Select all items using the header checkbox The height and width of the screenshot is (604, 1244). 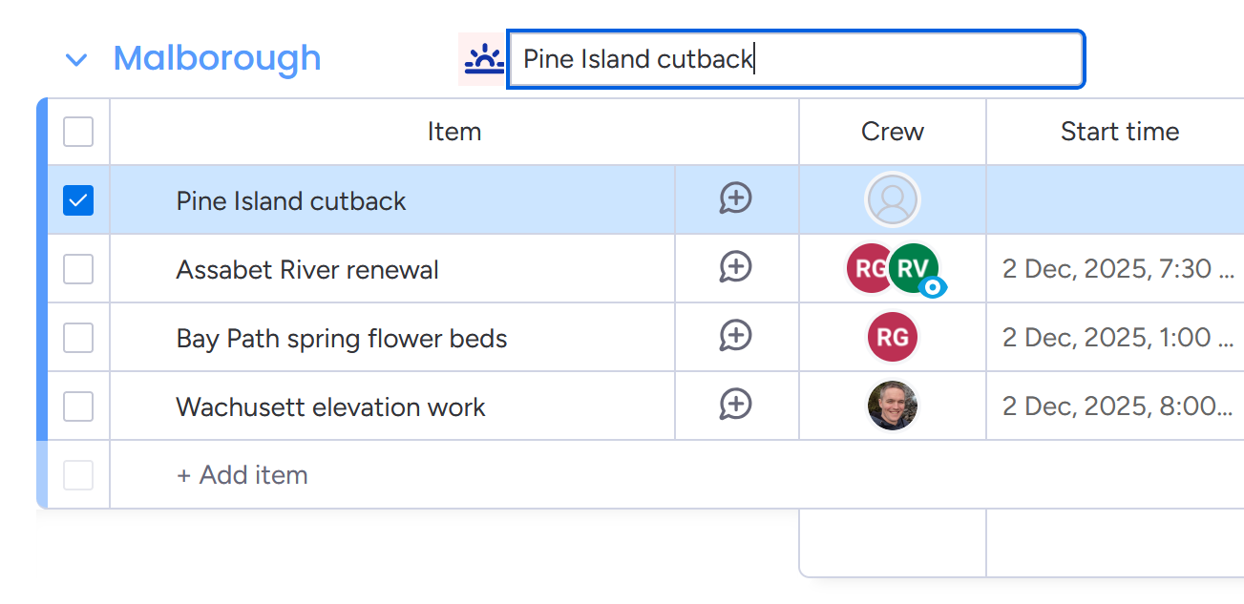coord(77,132)
